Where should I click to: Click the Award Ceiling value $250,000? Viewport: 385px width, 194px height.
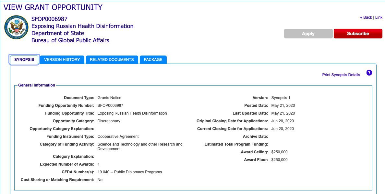click(279, 152)
